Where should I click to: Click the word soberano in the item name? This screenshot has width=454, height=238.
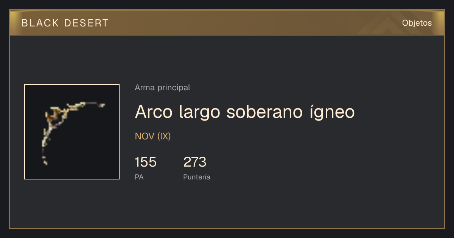coord(261,112)
